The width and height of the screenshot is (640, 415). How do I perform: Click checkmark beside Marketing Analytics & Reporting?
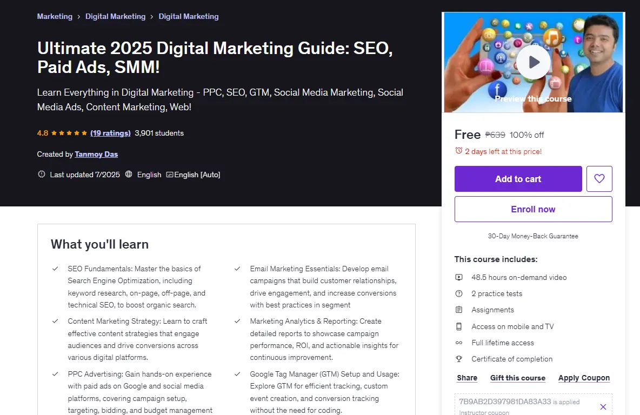tap(237, 321)
